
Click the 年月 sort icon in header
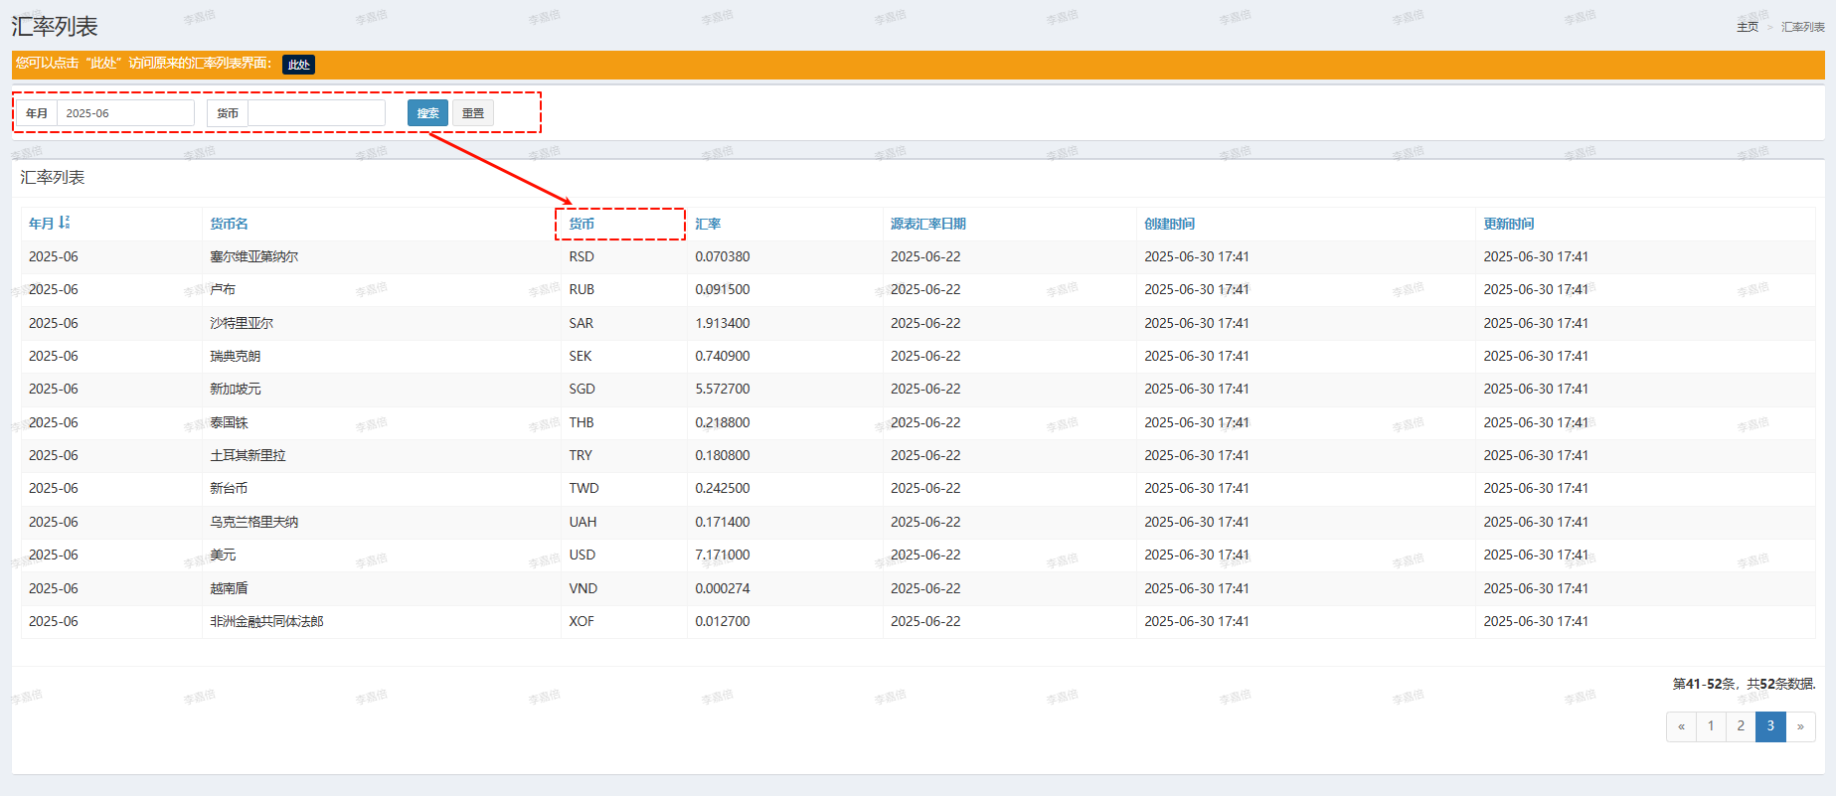tap(65, 223)
